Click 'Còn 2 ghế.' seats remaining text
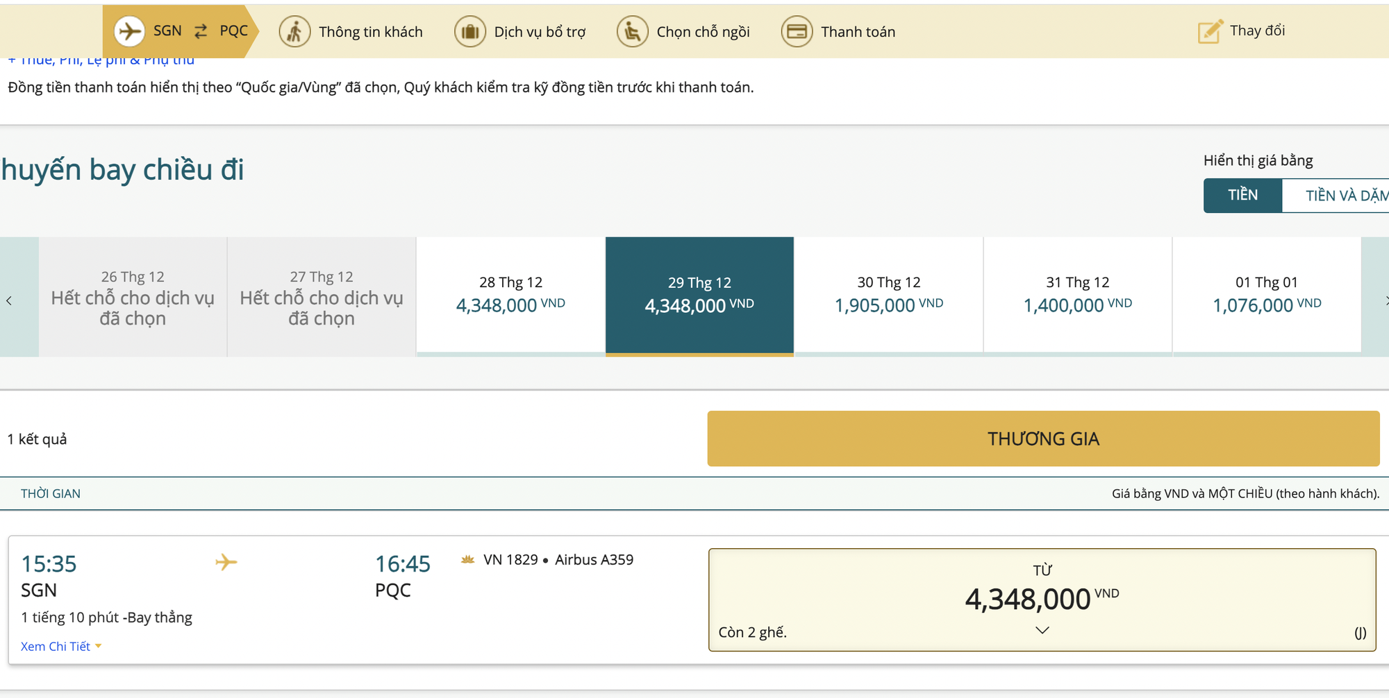This screenshot has width=1389, height=698. (x=752, y=632)
